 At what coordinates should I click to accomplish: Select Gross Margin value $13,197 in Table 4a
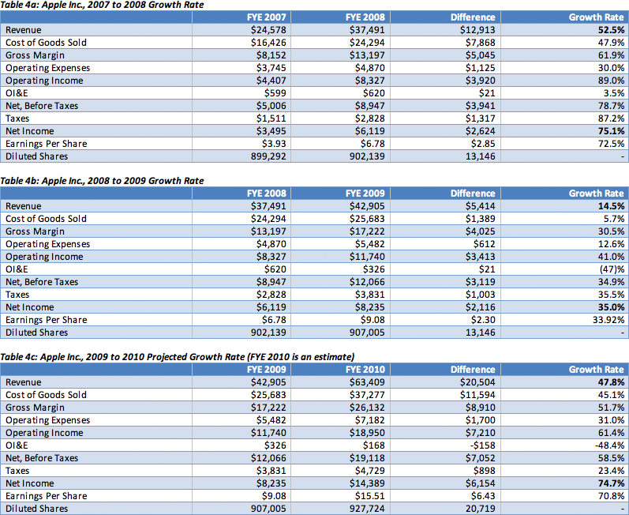point(367,55)
